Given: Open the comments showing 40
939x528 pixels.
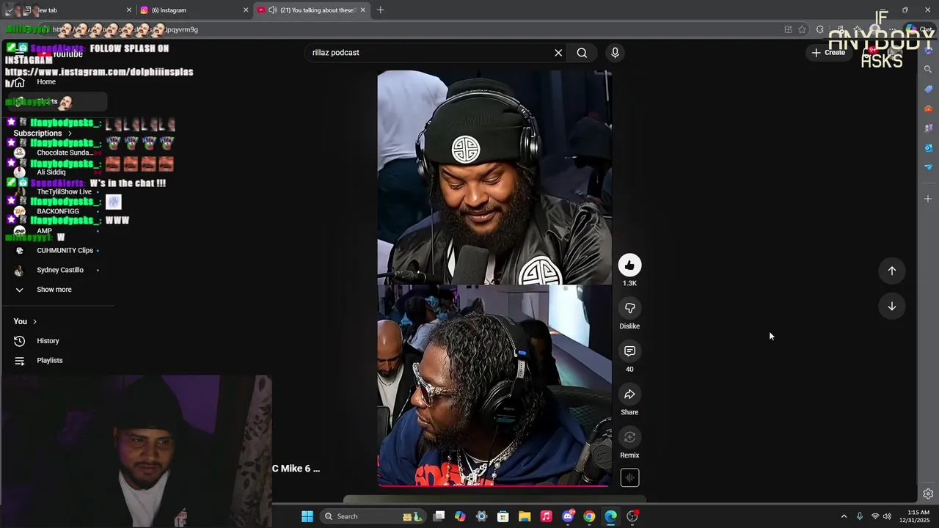Looking at the screenshot, I should pos(629,351).
